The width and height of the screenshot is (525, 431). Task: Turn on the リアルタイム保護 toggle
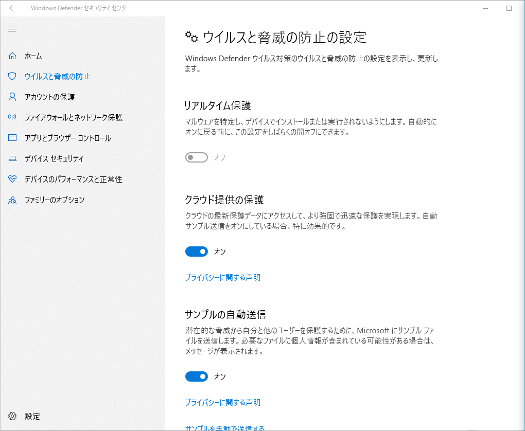pos(197,157)
